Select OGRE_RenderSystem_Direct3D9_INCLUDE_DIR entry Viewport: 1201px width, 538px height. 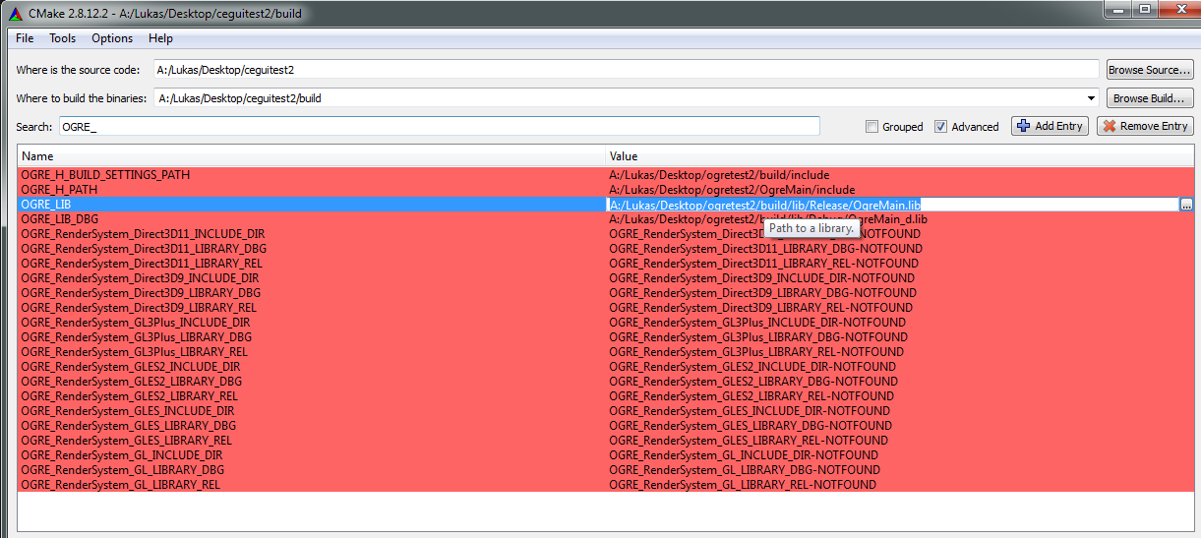[139, 278]
